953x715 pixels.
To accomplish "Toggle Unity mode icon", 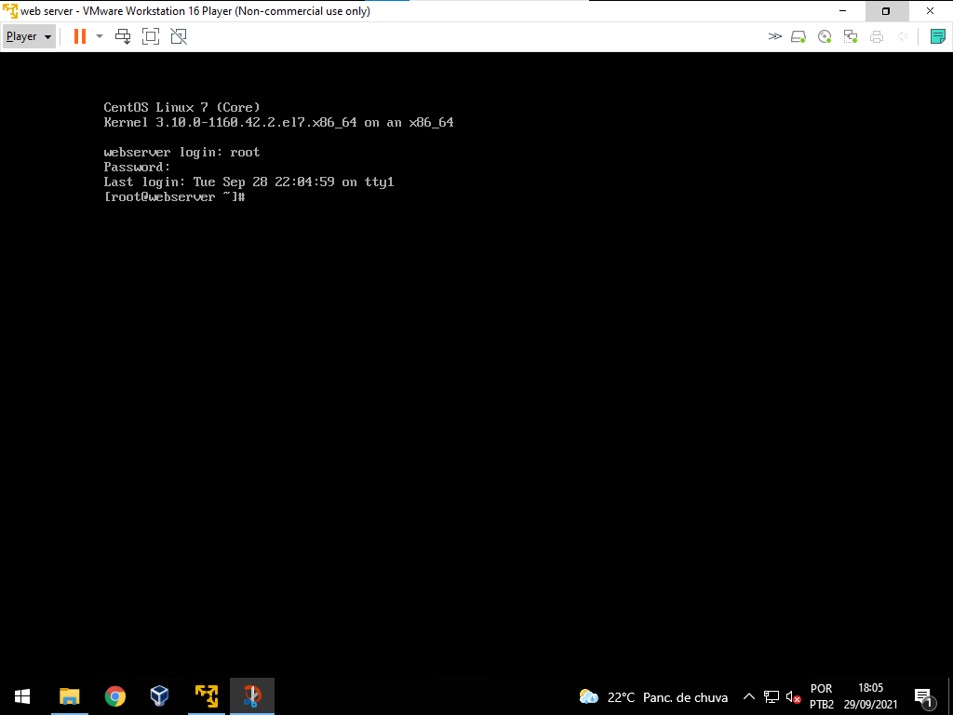I will (x=179, y=36).
